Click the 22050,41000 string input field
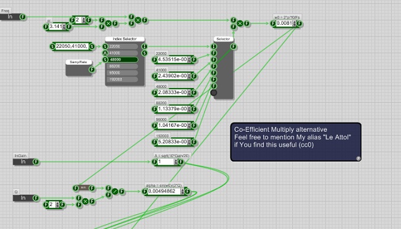401x229 pixels. tap(72, 46)
